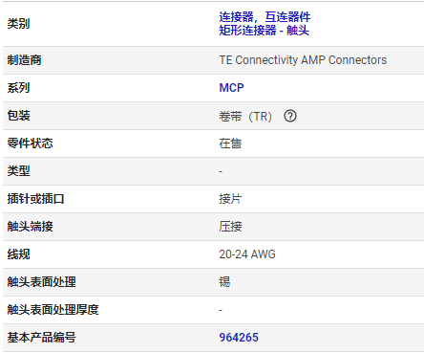The image size is (424, 353).
Task: Click the 20-24 AWG wire gauge value
Action: point(247,254)
